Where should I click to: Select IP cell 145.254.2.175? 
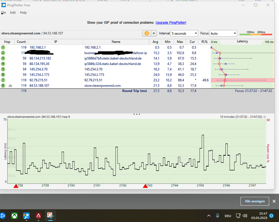click(x=39, y=75)
